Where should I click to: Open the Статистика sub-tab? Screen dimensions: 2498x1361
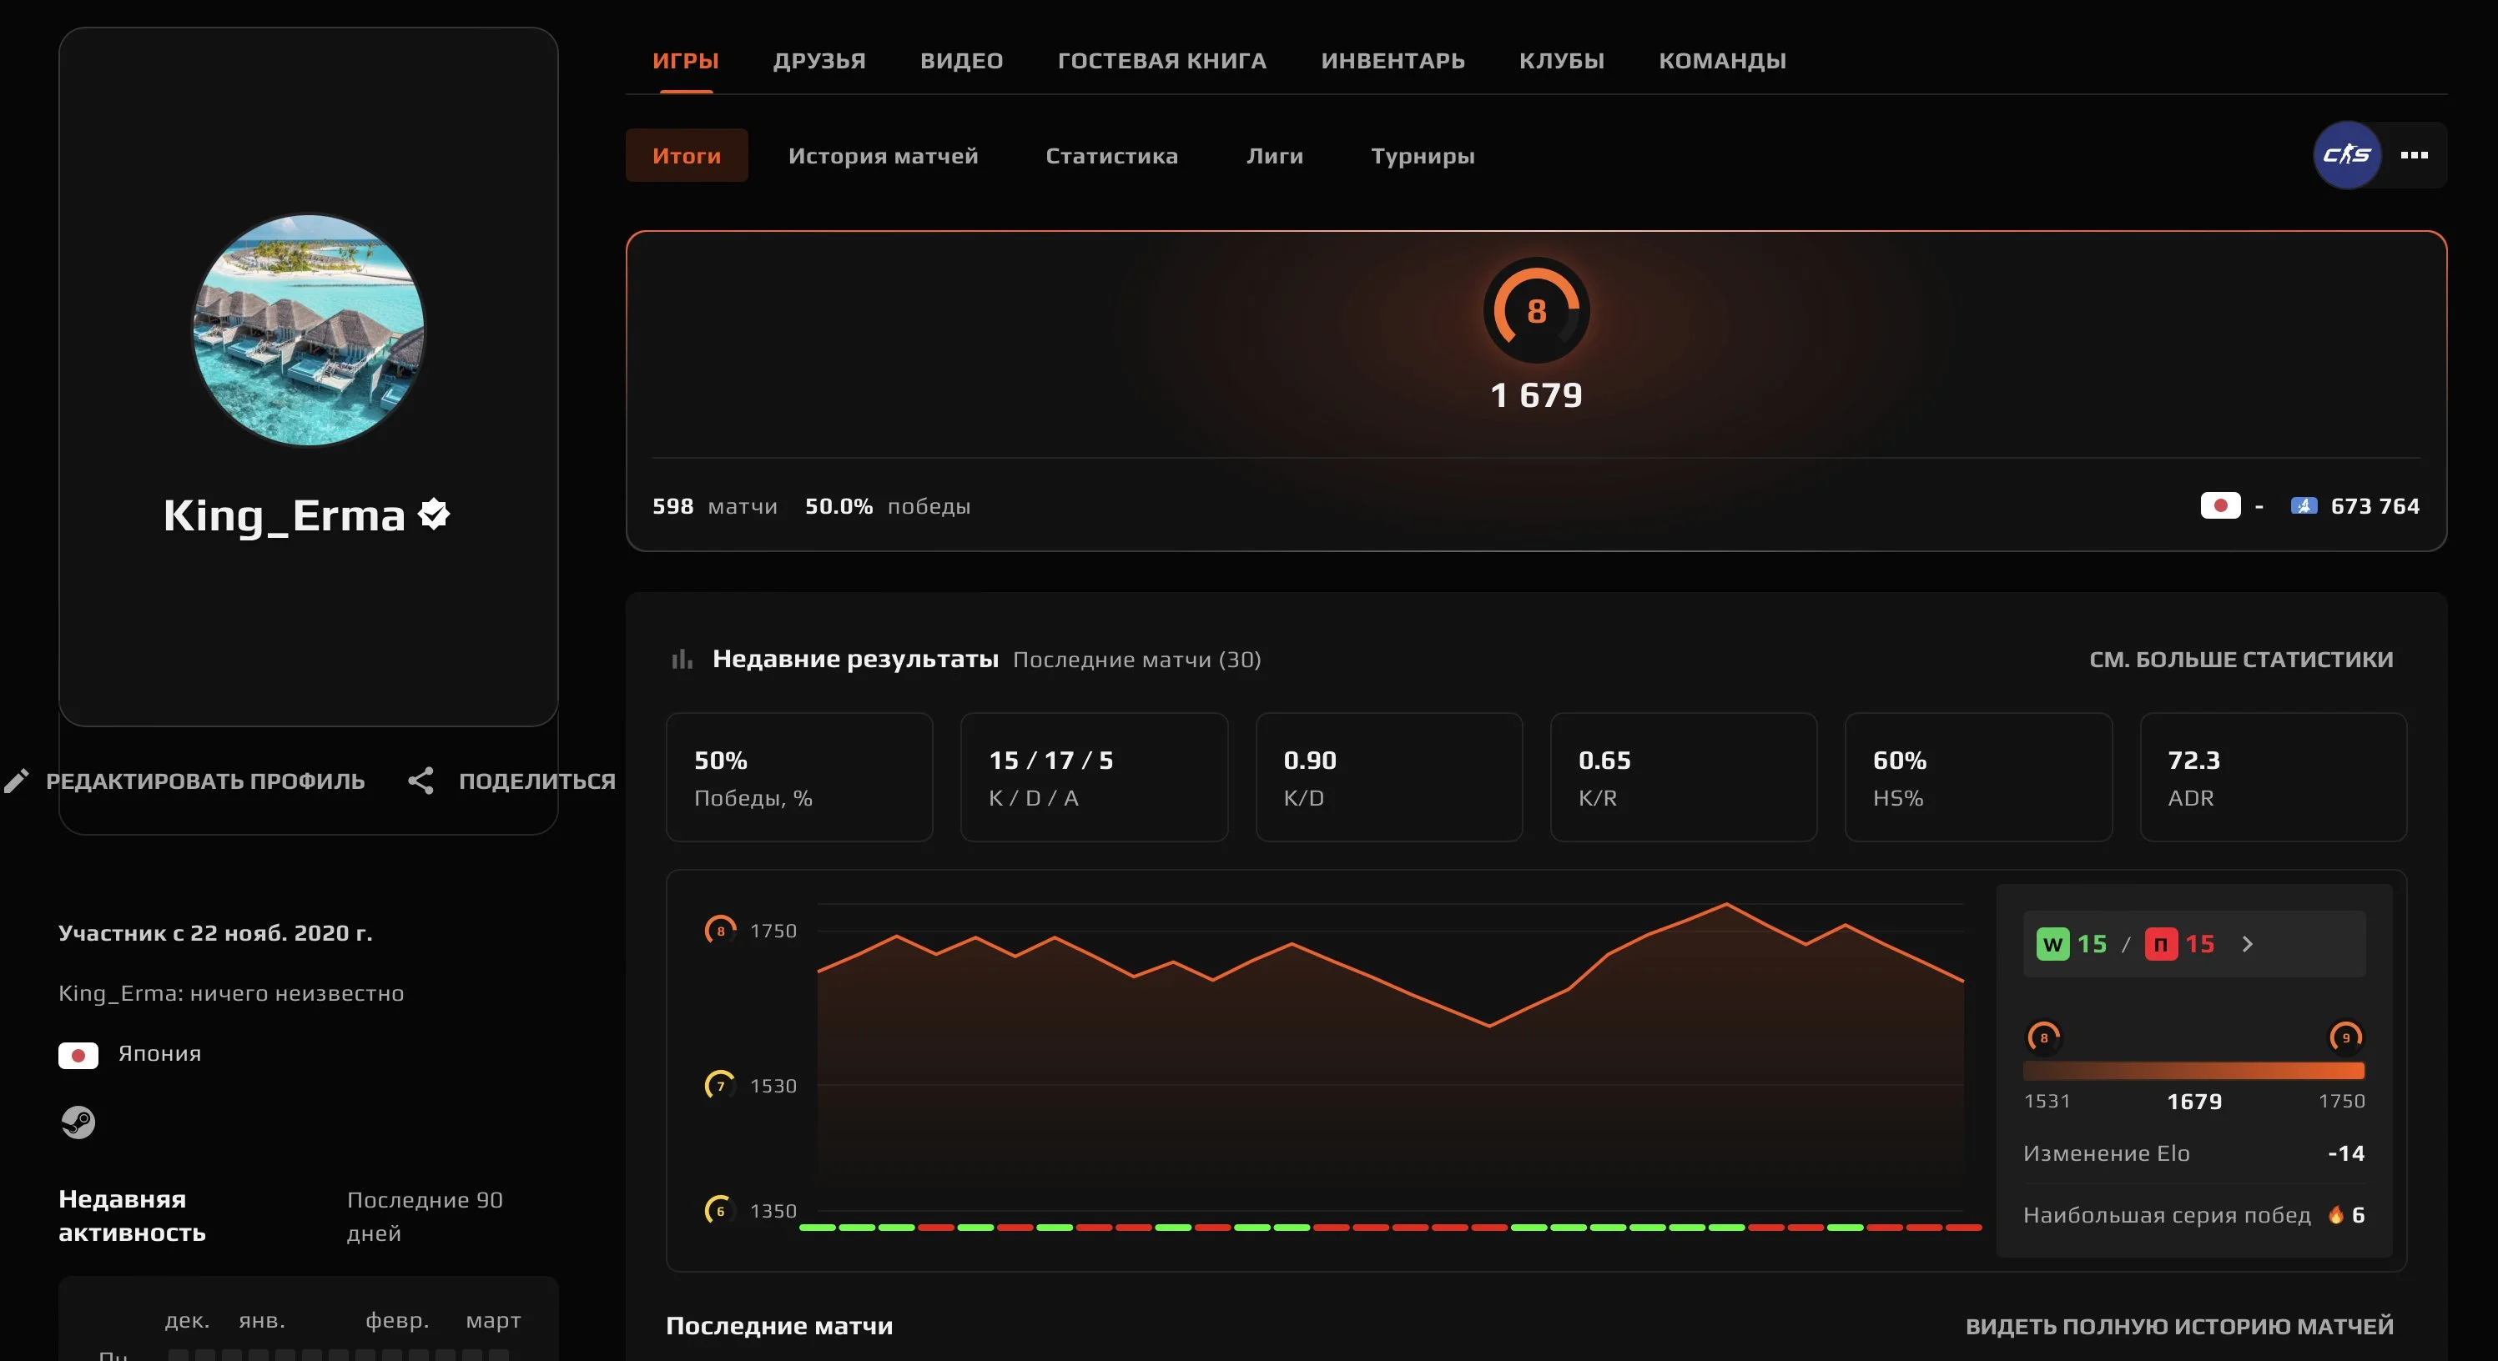coord(1111,156)
